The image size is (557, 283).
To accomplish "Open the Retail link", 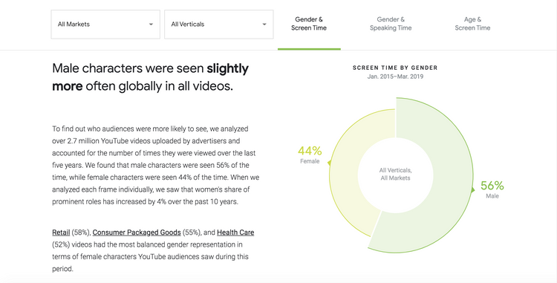I will point(61,232).
